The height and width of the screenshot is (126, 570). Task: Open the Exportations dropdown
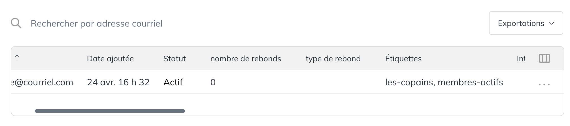526,23
